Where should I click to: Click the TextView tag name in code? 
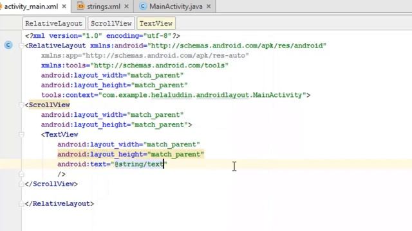pyautogui.click(x=62, y=135)
